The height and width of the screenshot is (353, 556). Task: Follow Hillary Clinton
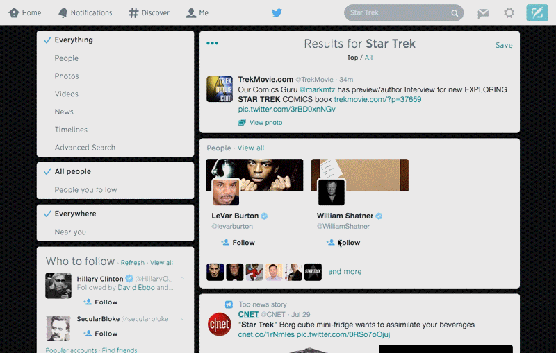pos(100,302)
